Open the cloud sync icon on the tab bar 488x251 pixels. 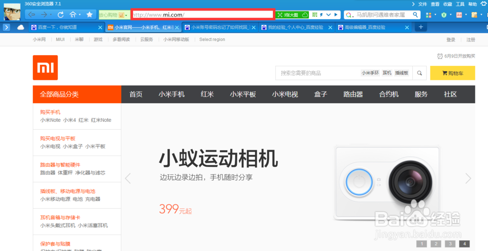20,27
